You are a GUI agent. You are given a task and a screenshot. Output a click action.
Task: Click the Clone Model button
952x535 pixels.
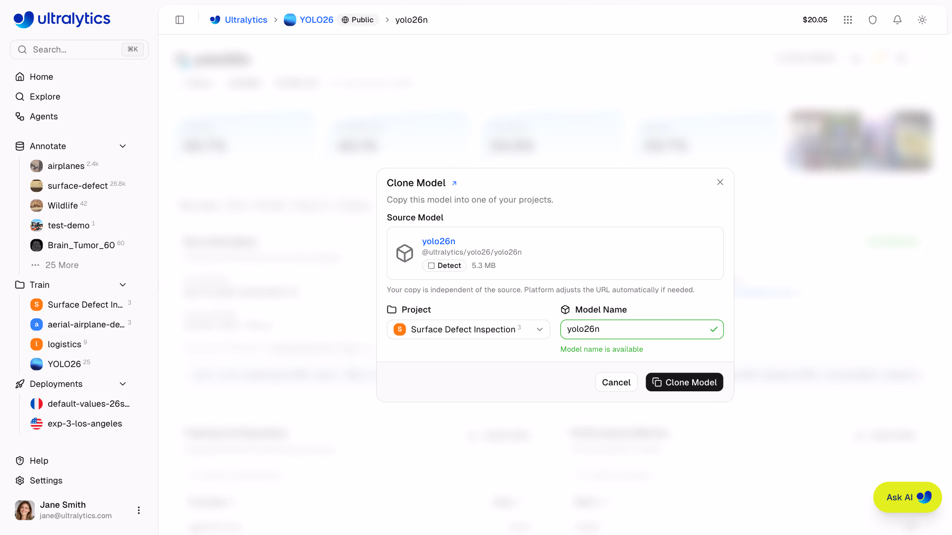(684, 382)
